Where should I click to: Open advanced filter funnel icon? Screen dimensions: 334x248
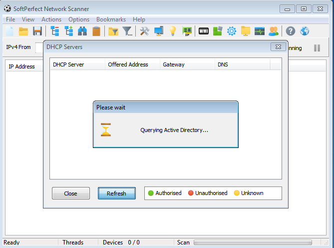(x=128, y=31)
